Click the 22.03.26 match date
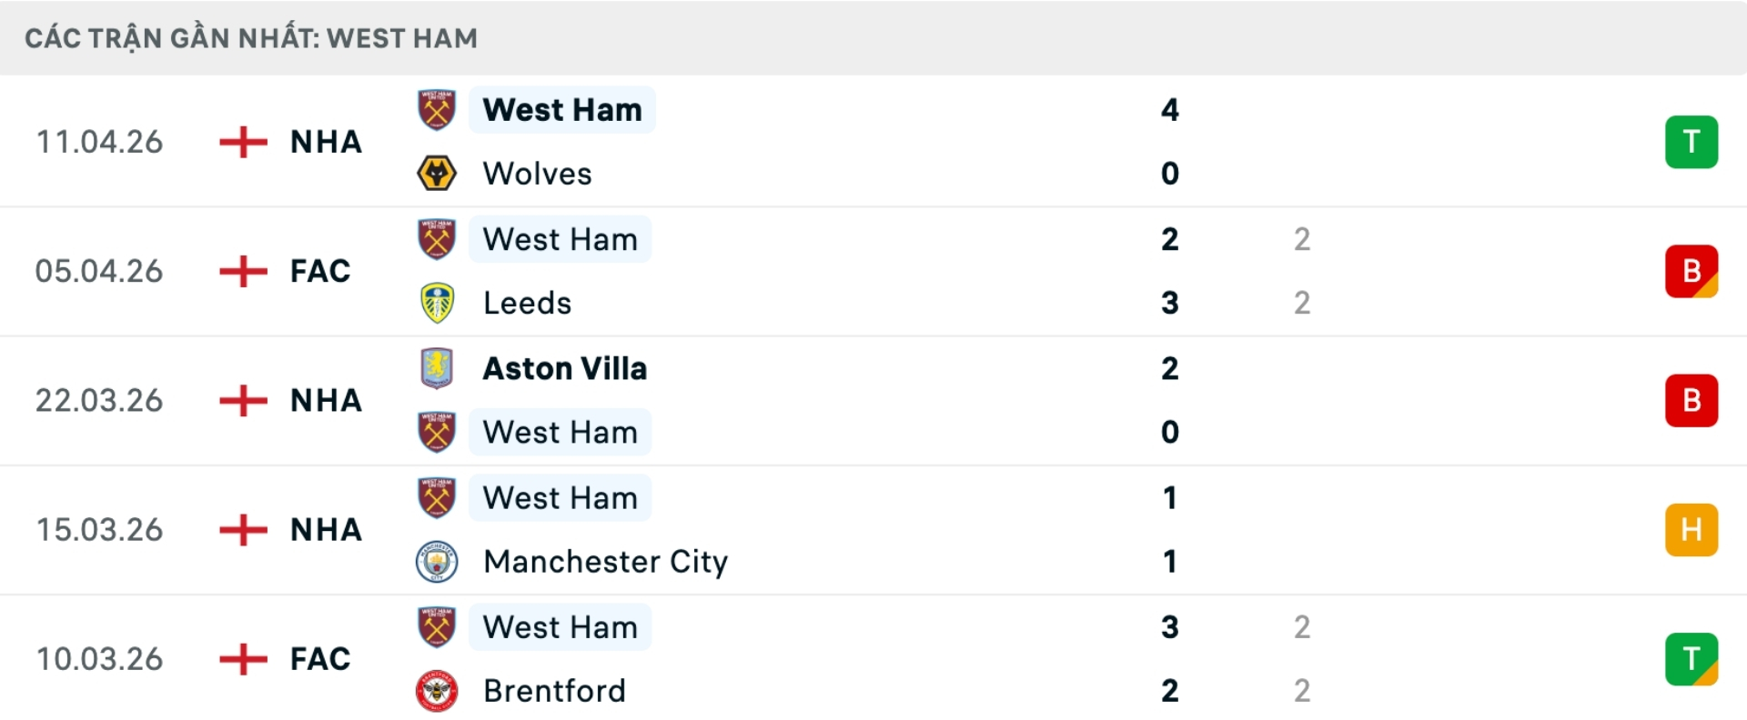This screenshot has width=1747, height=720. [99, 401]
